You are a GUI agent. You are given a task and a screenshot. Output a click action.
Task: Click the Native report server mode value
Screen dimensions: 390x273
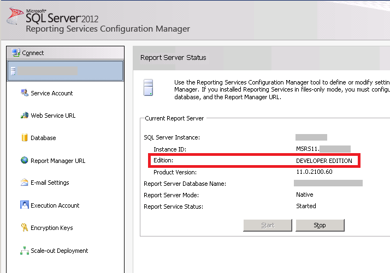pyautogui.click(x=305, y=195)
